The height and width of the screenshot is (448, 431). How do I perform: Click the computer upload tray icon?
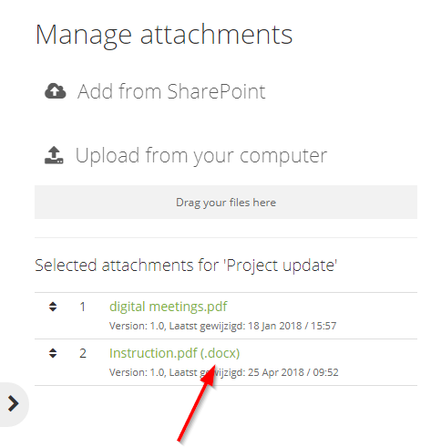[x=54, y=155]
